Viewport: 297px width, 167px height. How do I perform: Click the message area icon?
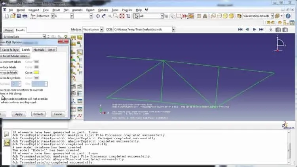7,135
